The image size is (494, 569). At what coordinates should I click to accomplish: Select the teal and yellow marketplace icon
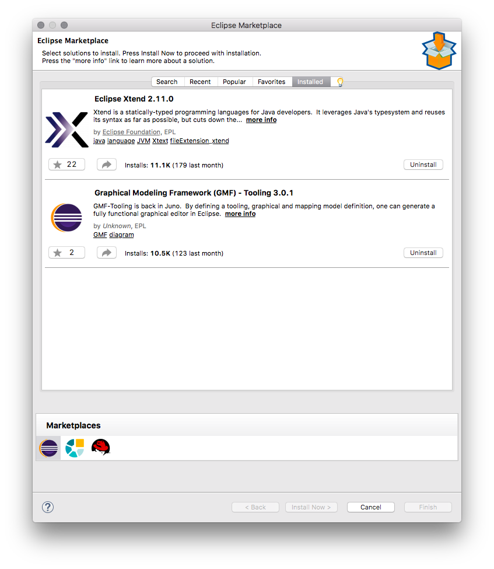point(75,448)
